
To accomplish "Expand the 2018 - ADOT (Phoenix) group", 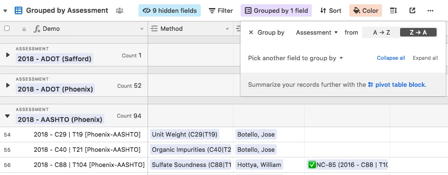I will pyautogui.click(x=8, y=85).
